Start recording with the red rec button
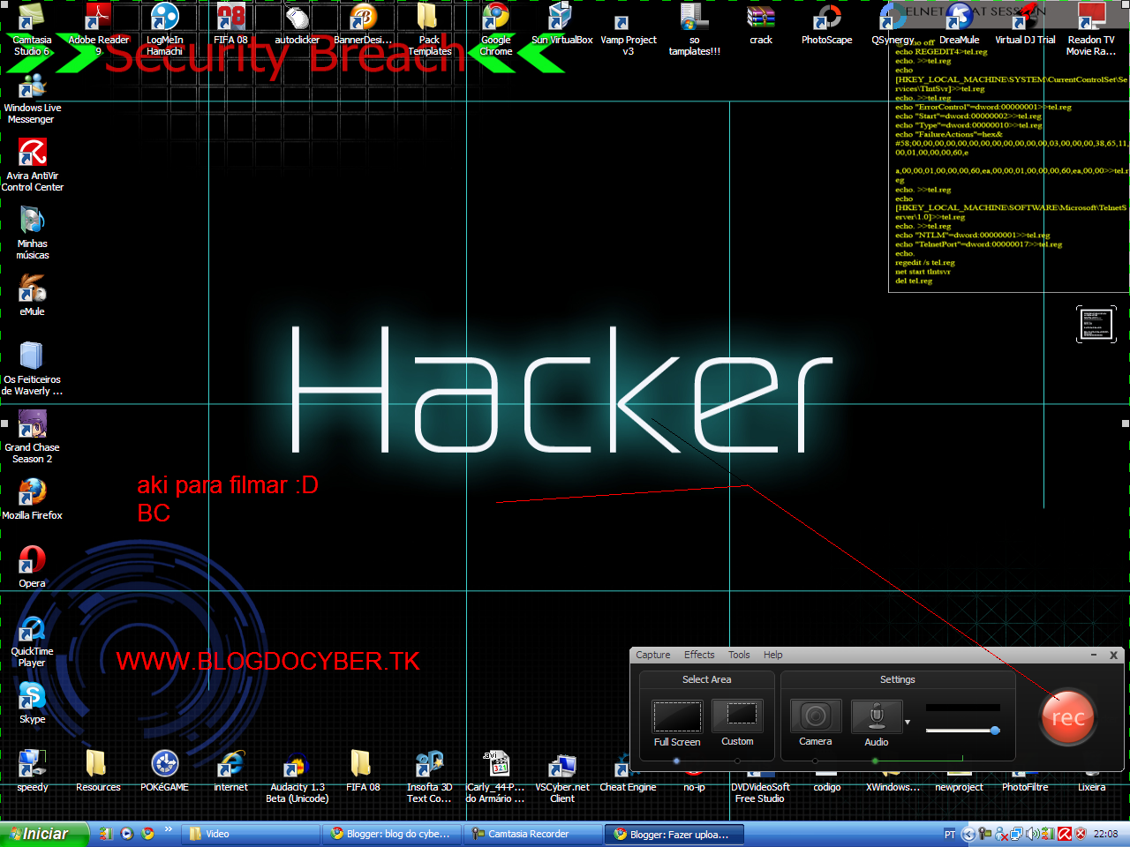The width and height of the screenshot is (1130, 847). [1067, 717]
